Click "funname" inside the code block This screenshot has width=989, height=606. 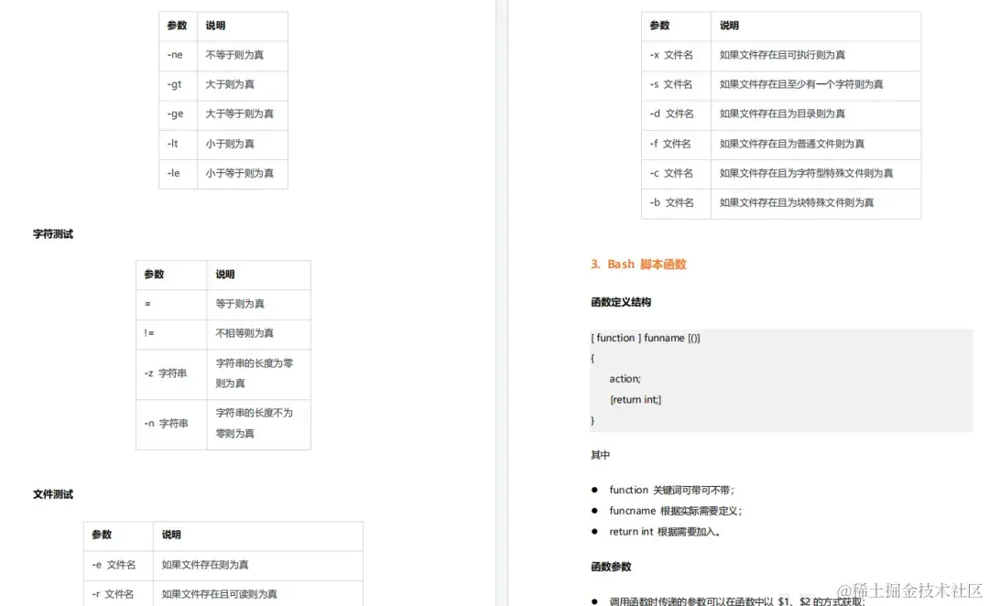coord(661,337)
